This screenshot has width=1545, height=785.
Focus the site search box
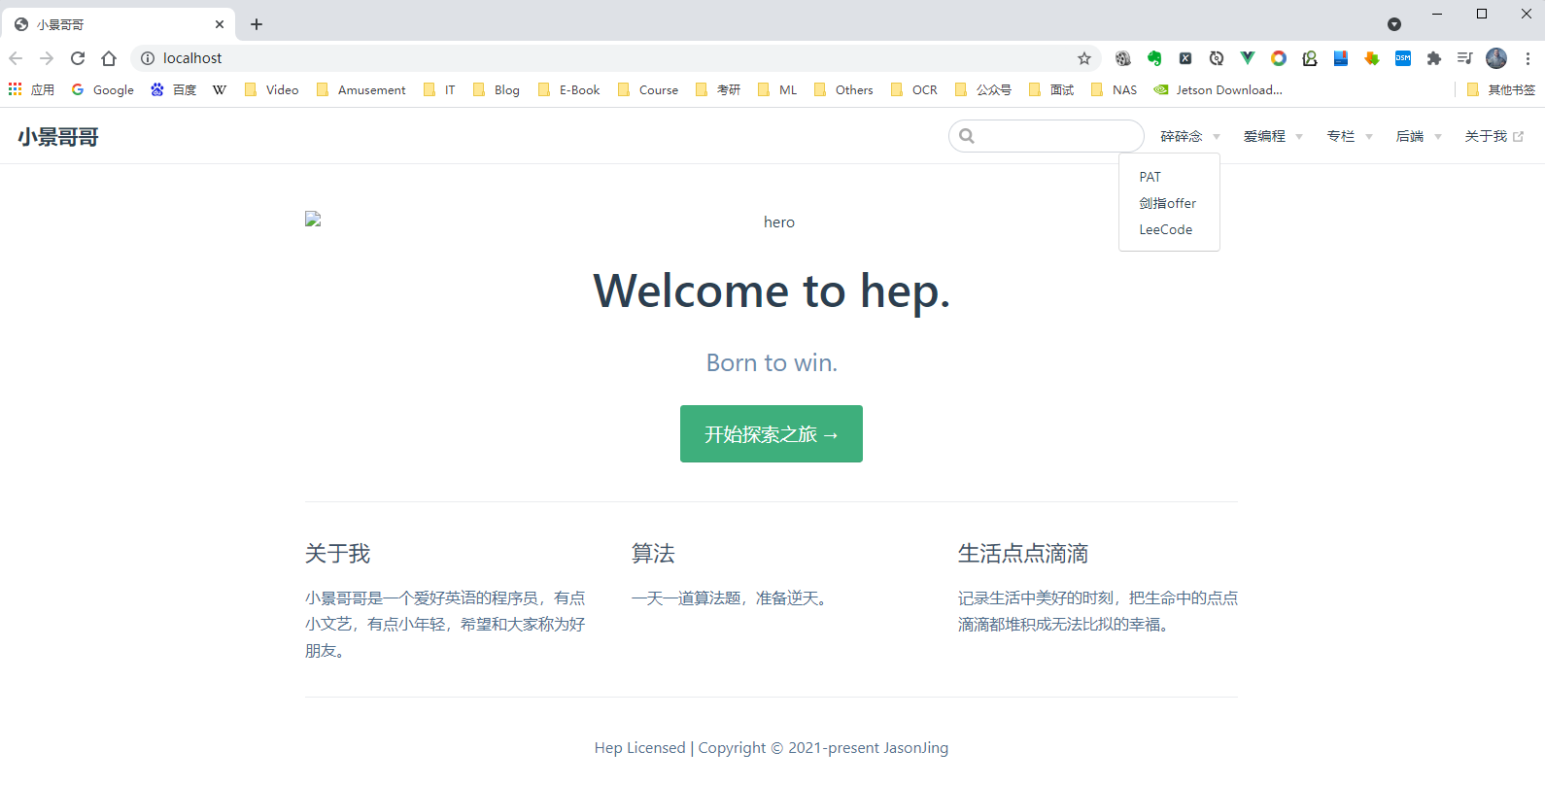coord(1056,136)
